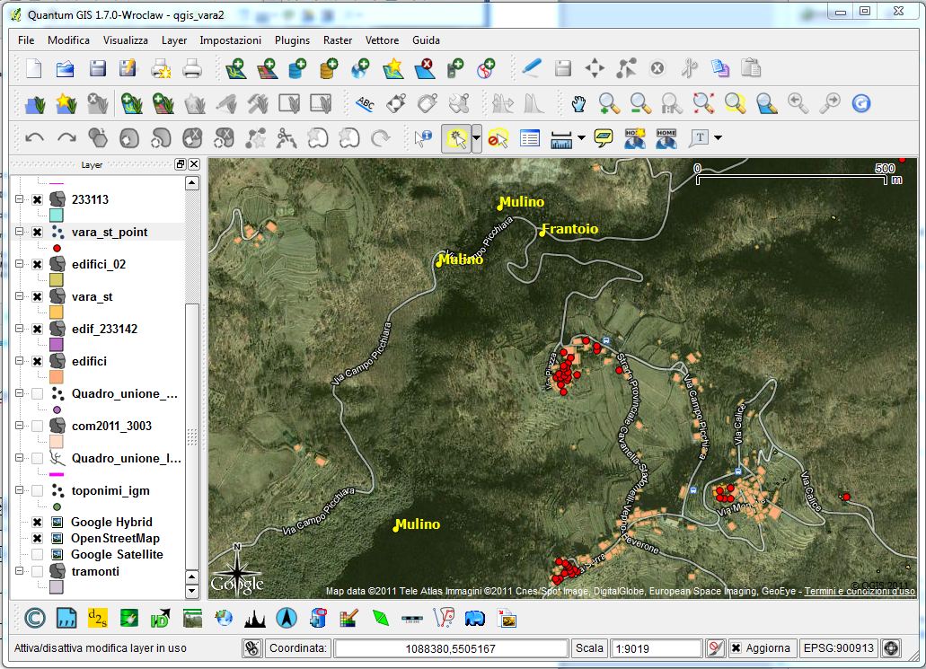This screenshot has height=669, width=926.
Task: Close the Layer panel
Action: pyautogui.click(x=194, y=164)
